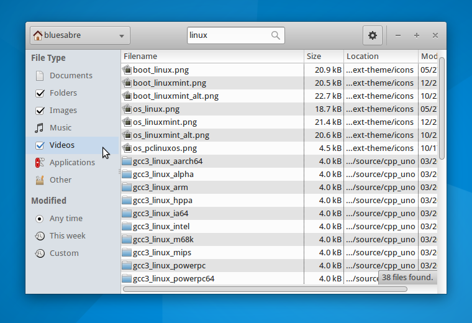Select the os_linuxmint.png filename
This screenshot has width=472, height=323.
coord(165,122)
